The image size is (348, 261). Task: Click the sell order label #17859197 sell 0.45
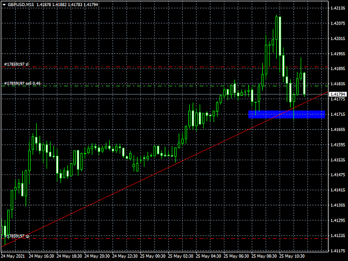coord(22,83)
